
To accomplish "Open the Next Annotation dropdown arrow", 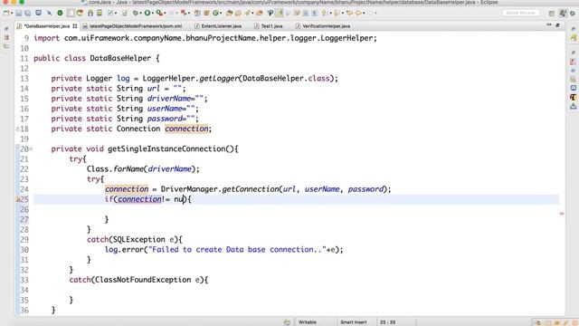I will 330,14.
